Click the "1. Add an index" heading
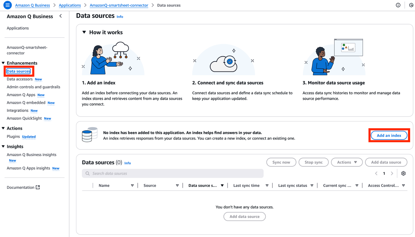The width and height of the screenshot is (415, 237). (x=99, y=83)
